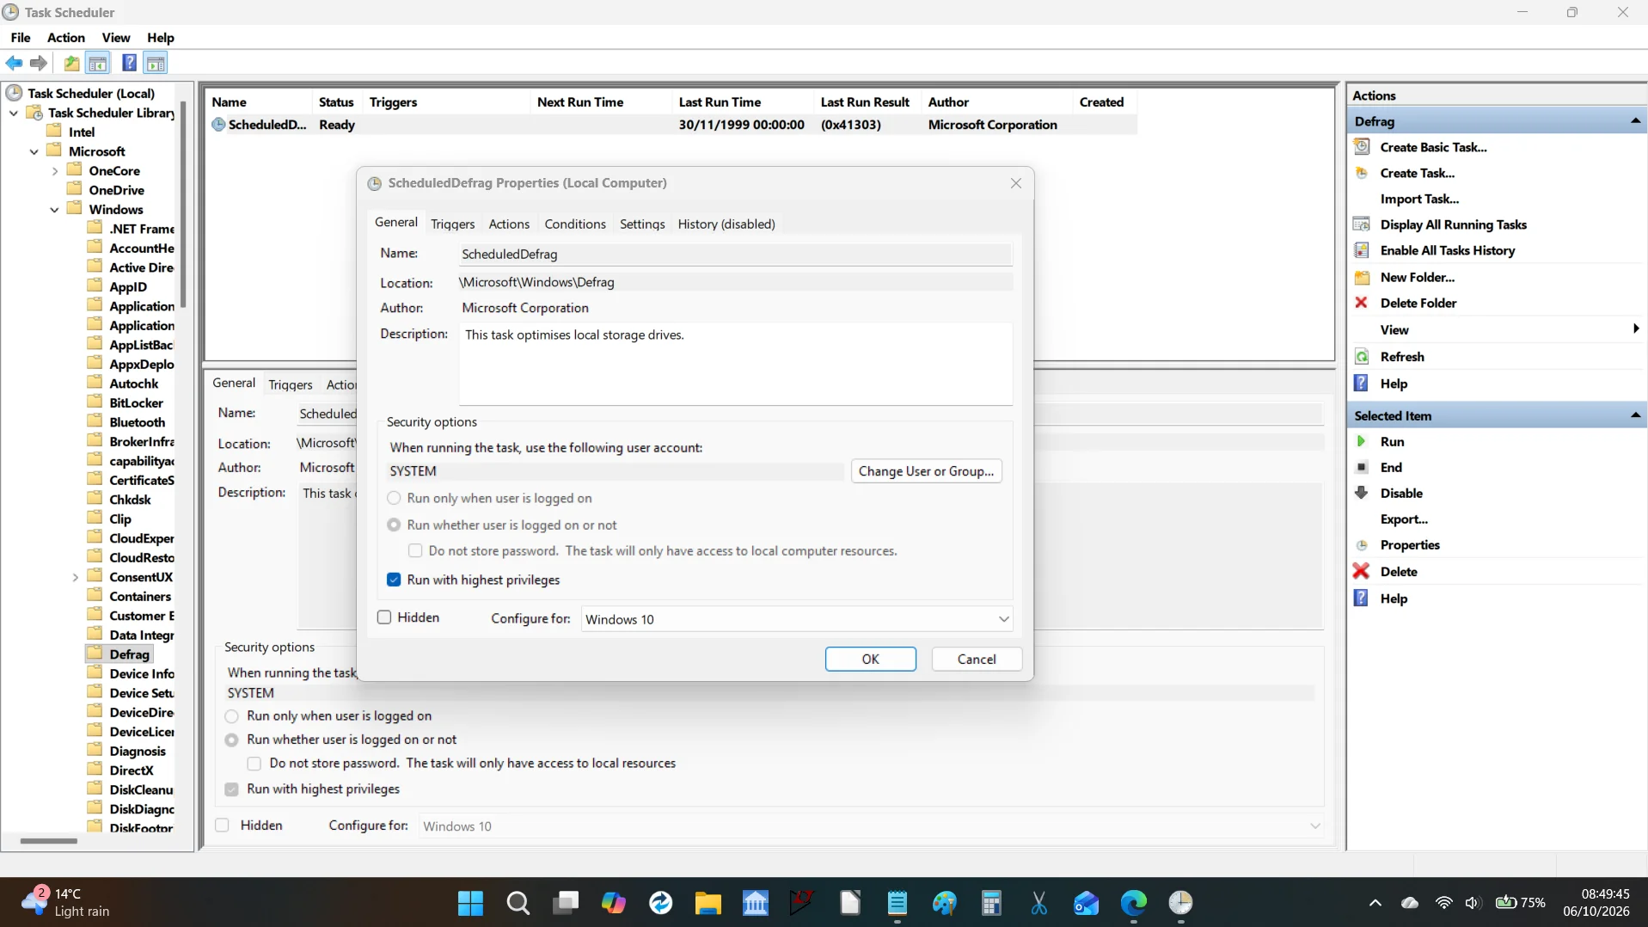Click the Forward arrow toolbar icon
The height and width of the screenshot is (927, 1648).
[39, 63]
